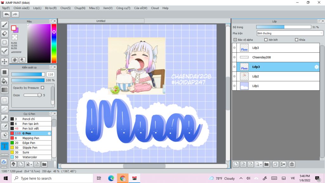Open the Bộ lọc(R) menu
Image resolution: width=325 pixels, height=183 pixels.
tap(51, 8)
